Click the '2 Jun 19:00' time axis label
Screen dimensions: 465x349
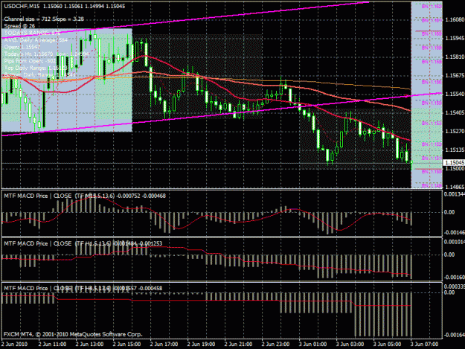[x=201, y=345]
